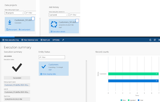Tick the checkbox on Job history tile
This screenshot has width=160, height=102.
point(77,21)
